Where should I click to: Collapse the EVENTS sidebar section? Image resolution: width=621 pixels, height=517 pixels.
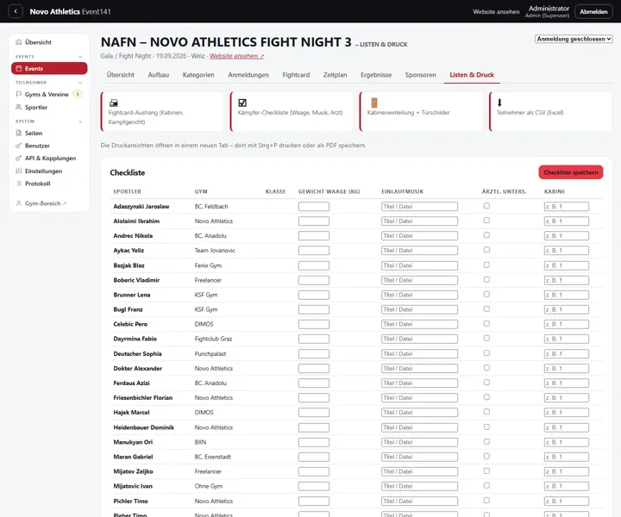(x=80, y=57)
